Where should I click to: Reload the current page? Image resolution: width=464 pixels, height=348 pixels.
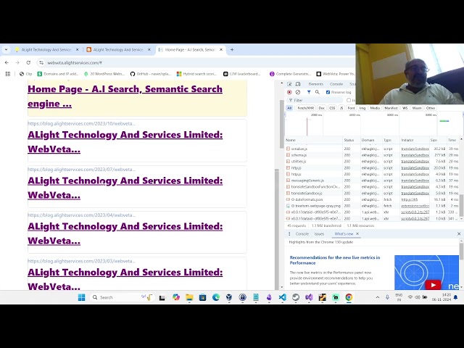28,63
